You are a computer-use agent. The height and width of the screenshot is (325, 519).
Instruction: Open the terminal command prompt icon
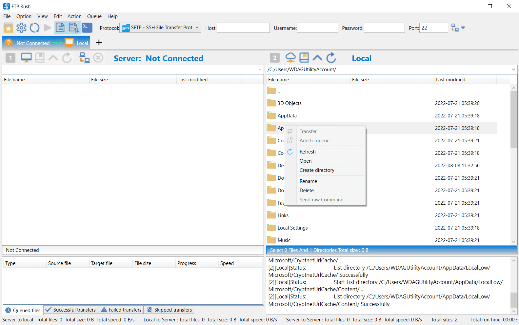click(87, 28)
